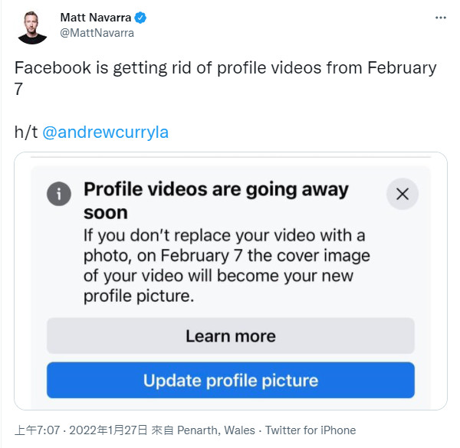The image size is (460, 448).
Task: Open the tweet's more options menu
Action: tap(439, 17)
